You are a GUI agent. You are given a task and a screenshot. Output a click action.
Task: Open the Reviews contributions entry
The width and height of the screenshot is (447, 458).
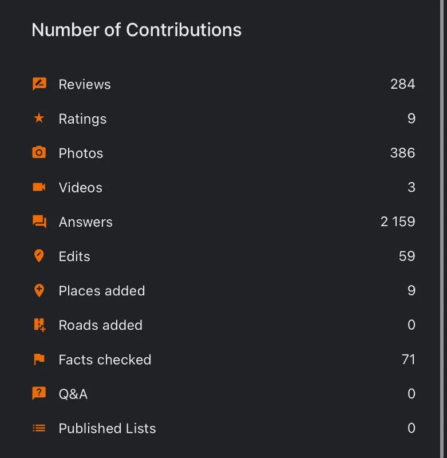[x=85, y=85]
